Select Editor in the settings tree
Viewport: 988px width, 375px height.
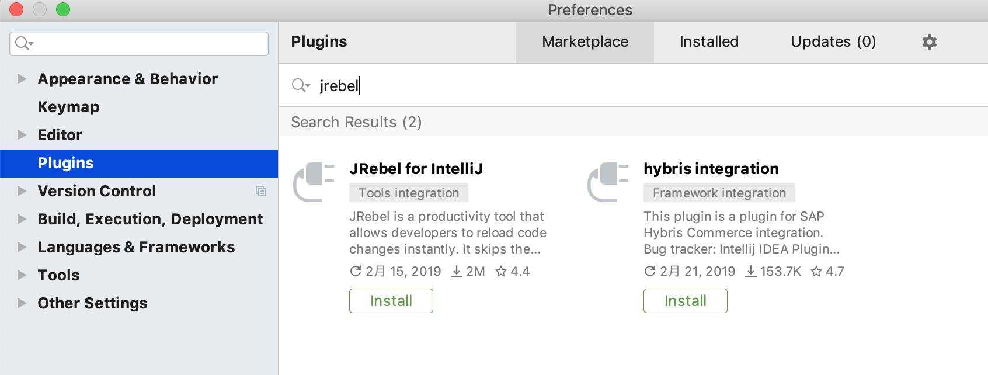[60, 135]
